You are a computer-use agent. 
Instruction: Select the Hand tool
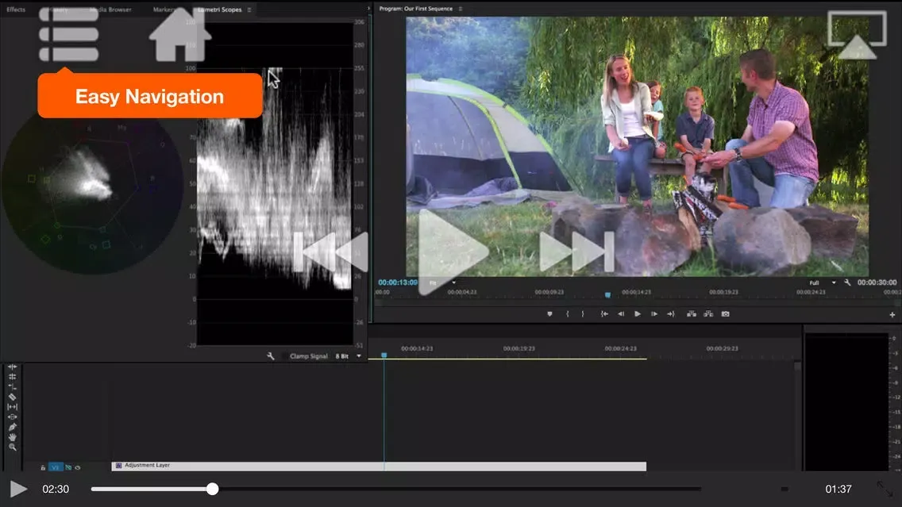coord(12,437)
